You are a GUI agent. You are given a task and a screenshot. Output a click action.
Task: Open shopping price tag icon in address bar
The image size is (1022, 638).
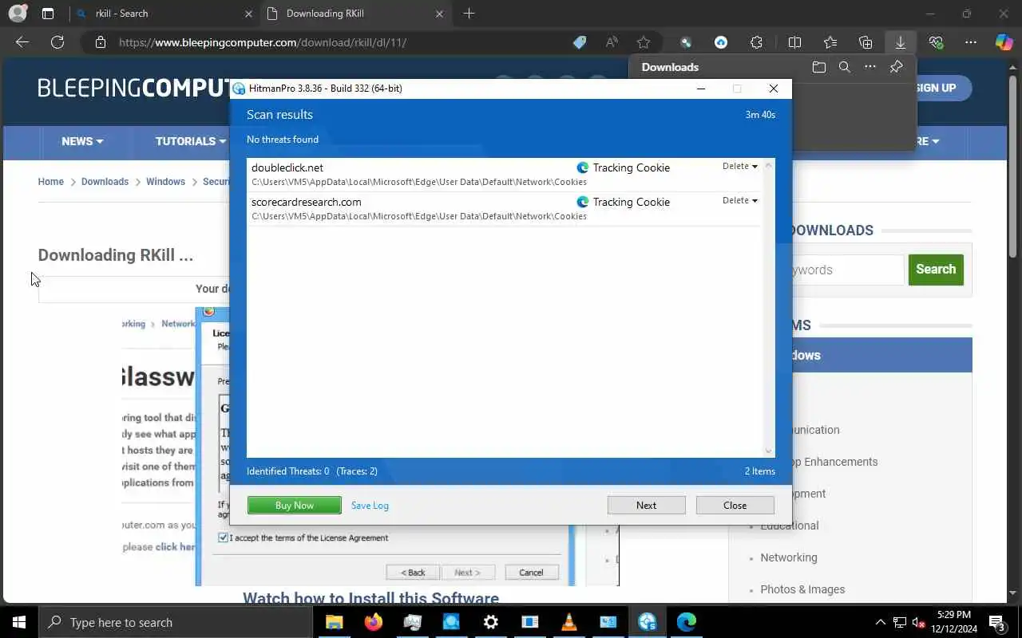[580, 42]
